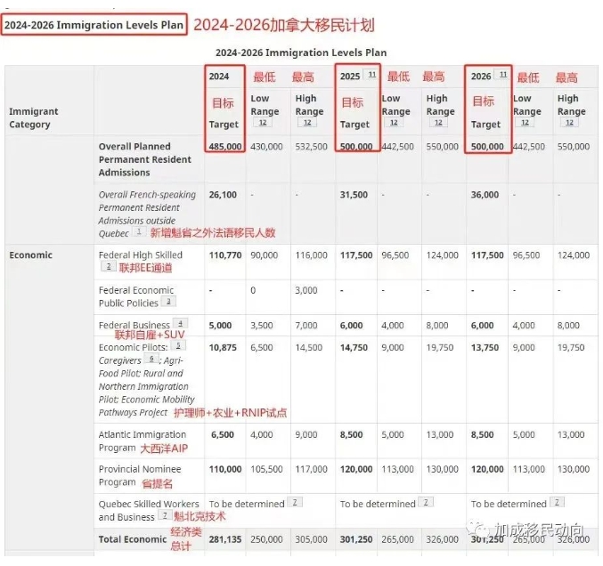
Task: Click the Provincial Nominee Program row label
Action: pos(140,476)
